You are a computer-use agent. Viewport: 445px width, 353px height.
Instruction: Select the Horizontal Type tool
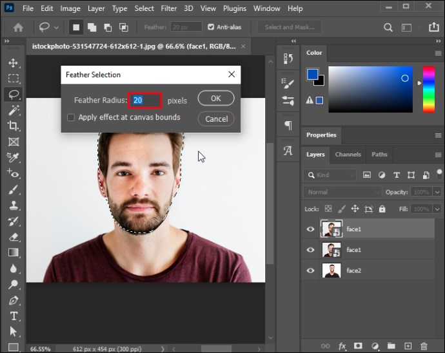click(14, 316)
